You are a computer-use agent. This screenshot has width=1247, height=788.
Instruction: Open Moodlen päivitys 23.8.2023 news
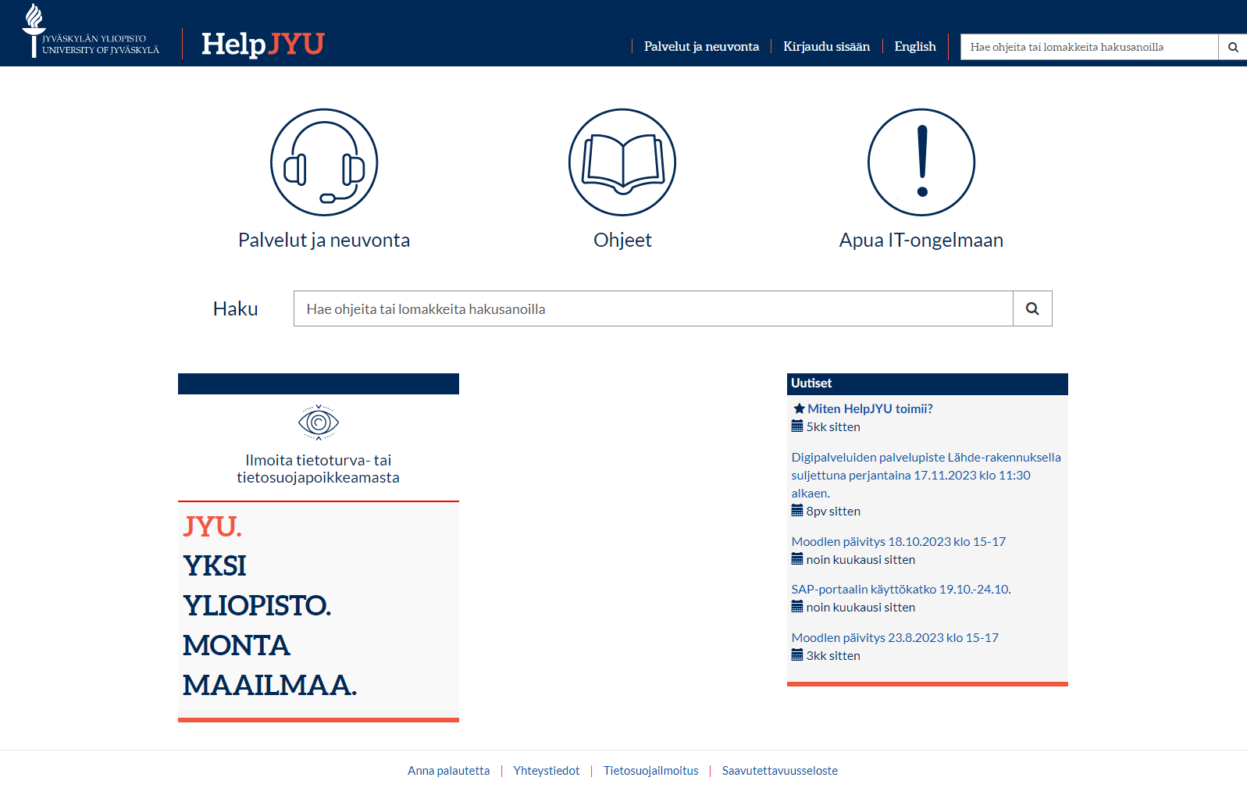(x=895, y=637)
